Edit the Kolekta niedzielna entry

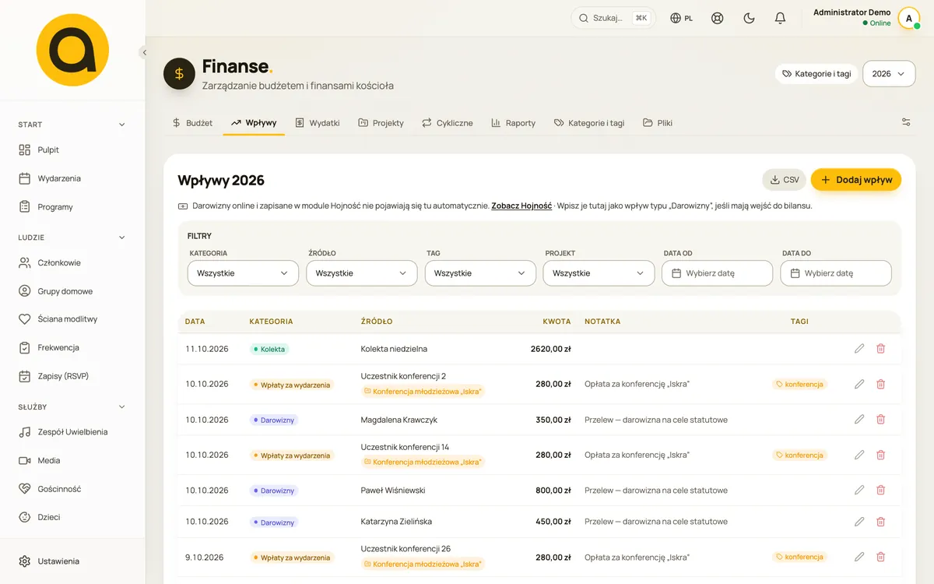[x=859, y=349]
